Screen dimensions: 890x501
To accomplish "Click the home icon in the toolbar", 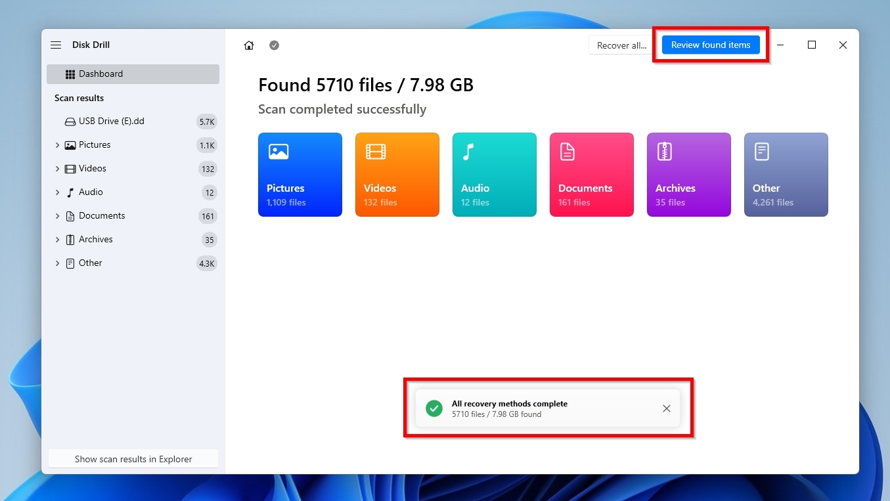I will point(248,45).
